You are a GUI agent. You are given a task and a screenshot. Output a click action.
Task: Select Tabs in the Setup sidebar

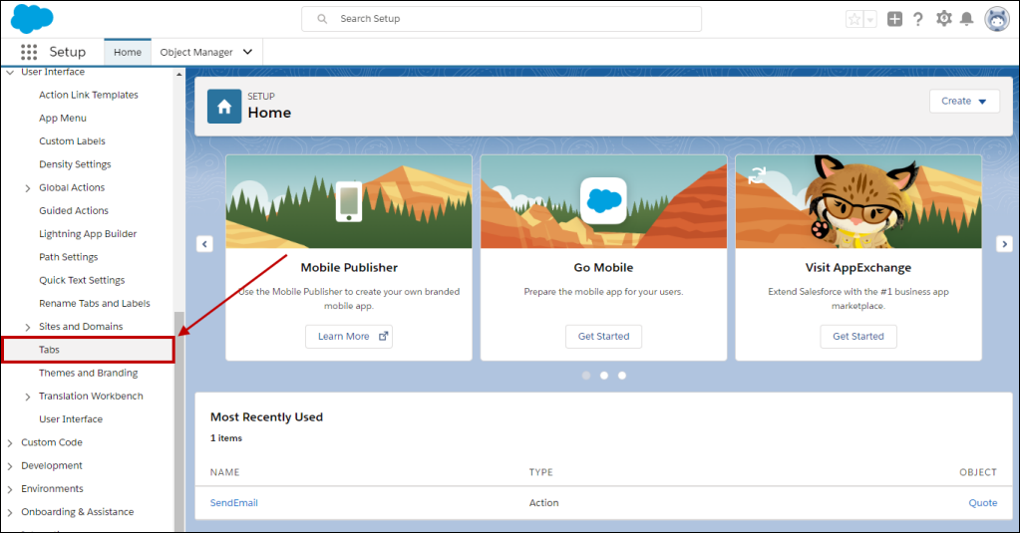click(x=49, y=350)
